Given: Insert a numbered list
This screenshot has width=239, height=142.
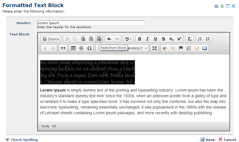Looking at the screenshot, I should (200, 39).
